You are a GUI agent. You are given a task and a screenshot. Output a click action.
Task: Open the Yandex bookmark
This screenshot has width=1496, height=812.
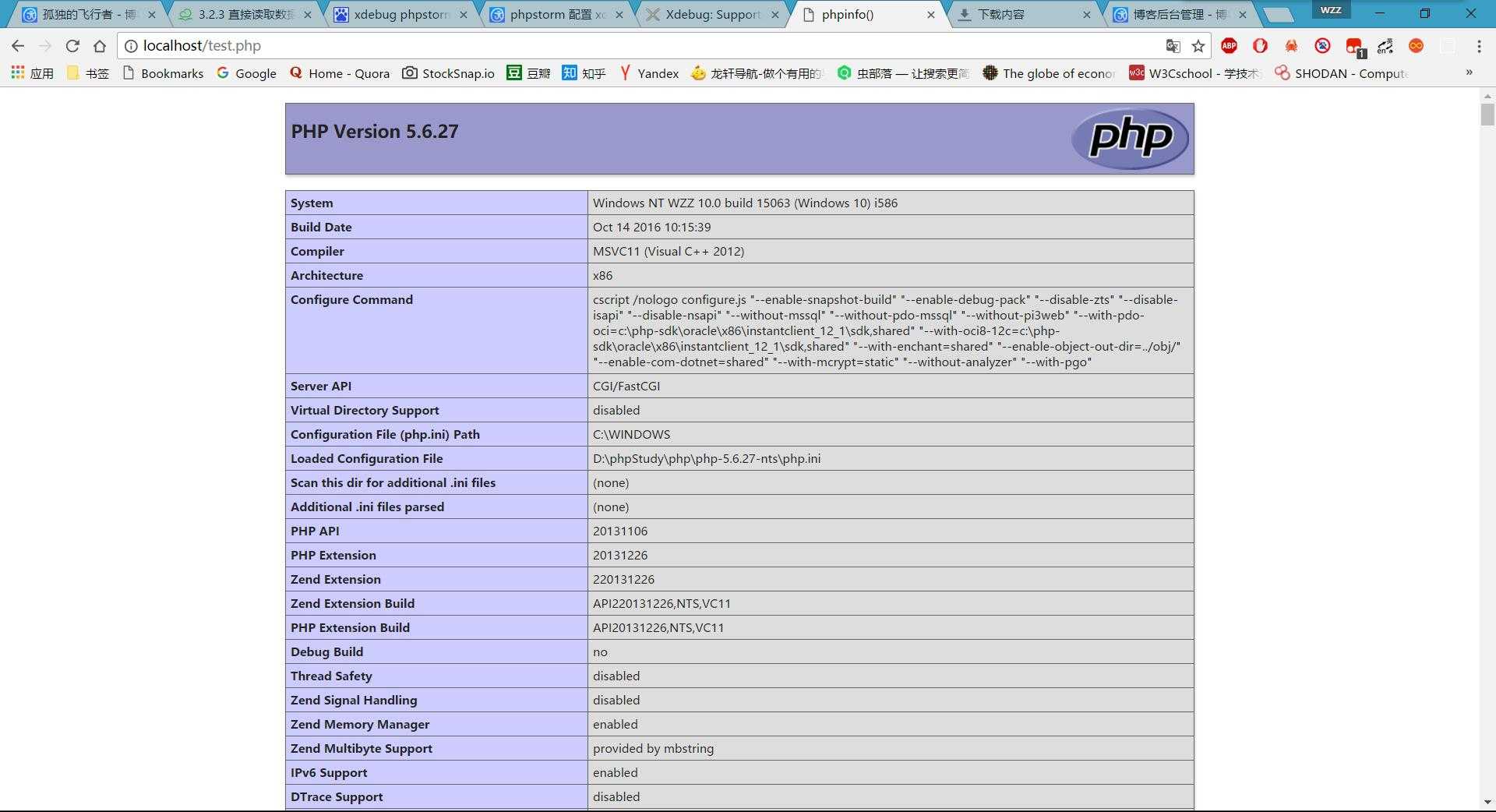tap(649, 73)
